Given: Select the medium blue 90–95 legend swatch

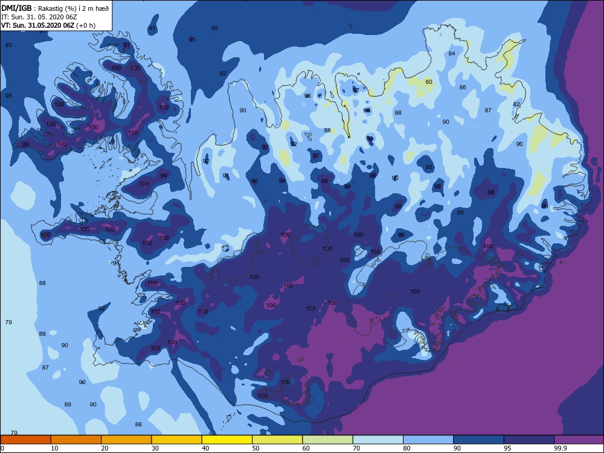Looking at the screenshot, I should point(479,440).
